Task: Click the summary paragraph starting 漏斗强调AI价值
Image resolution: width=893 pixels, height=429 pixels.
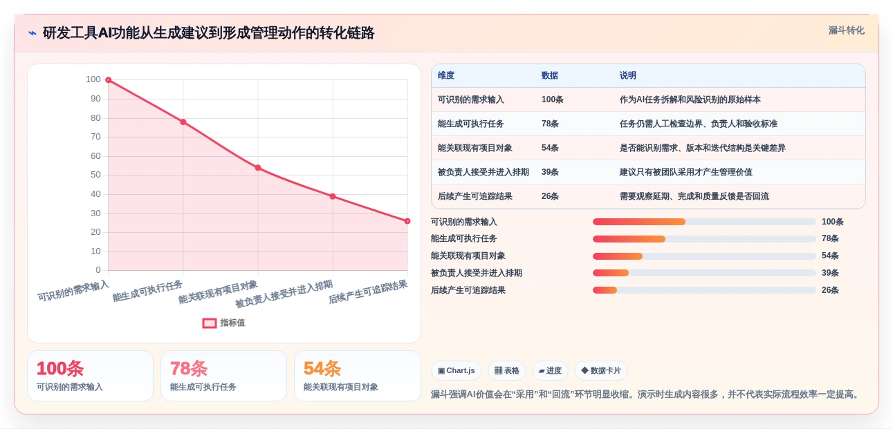Action: pos(647,394)
